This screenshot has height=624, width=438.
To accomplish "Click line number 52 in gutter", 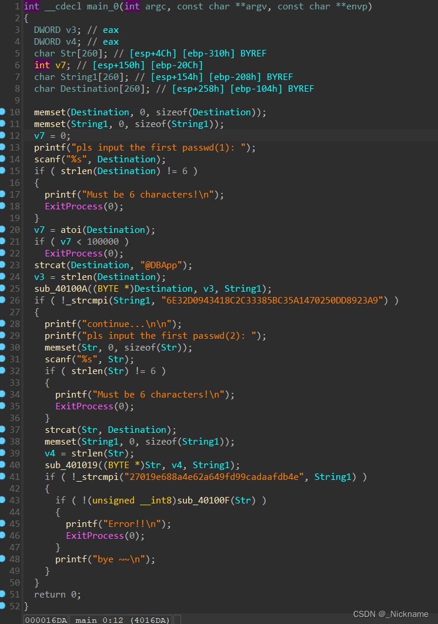I will [15, 606].
